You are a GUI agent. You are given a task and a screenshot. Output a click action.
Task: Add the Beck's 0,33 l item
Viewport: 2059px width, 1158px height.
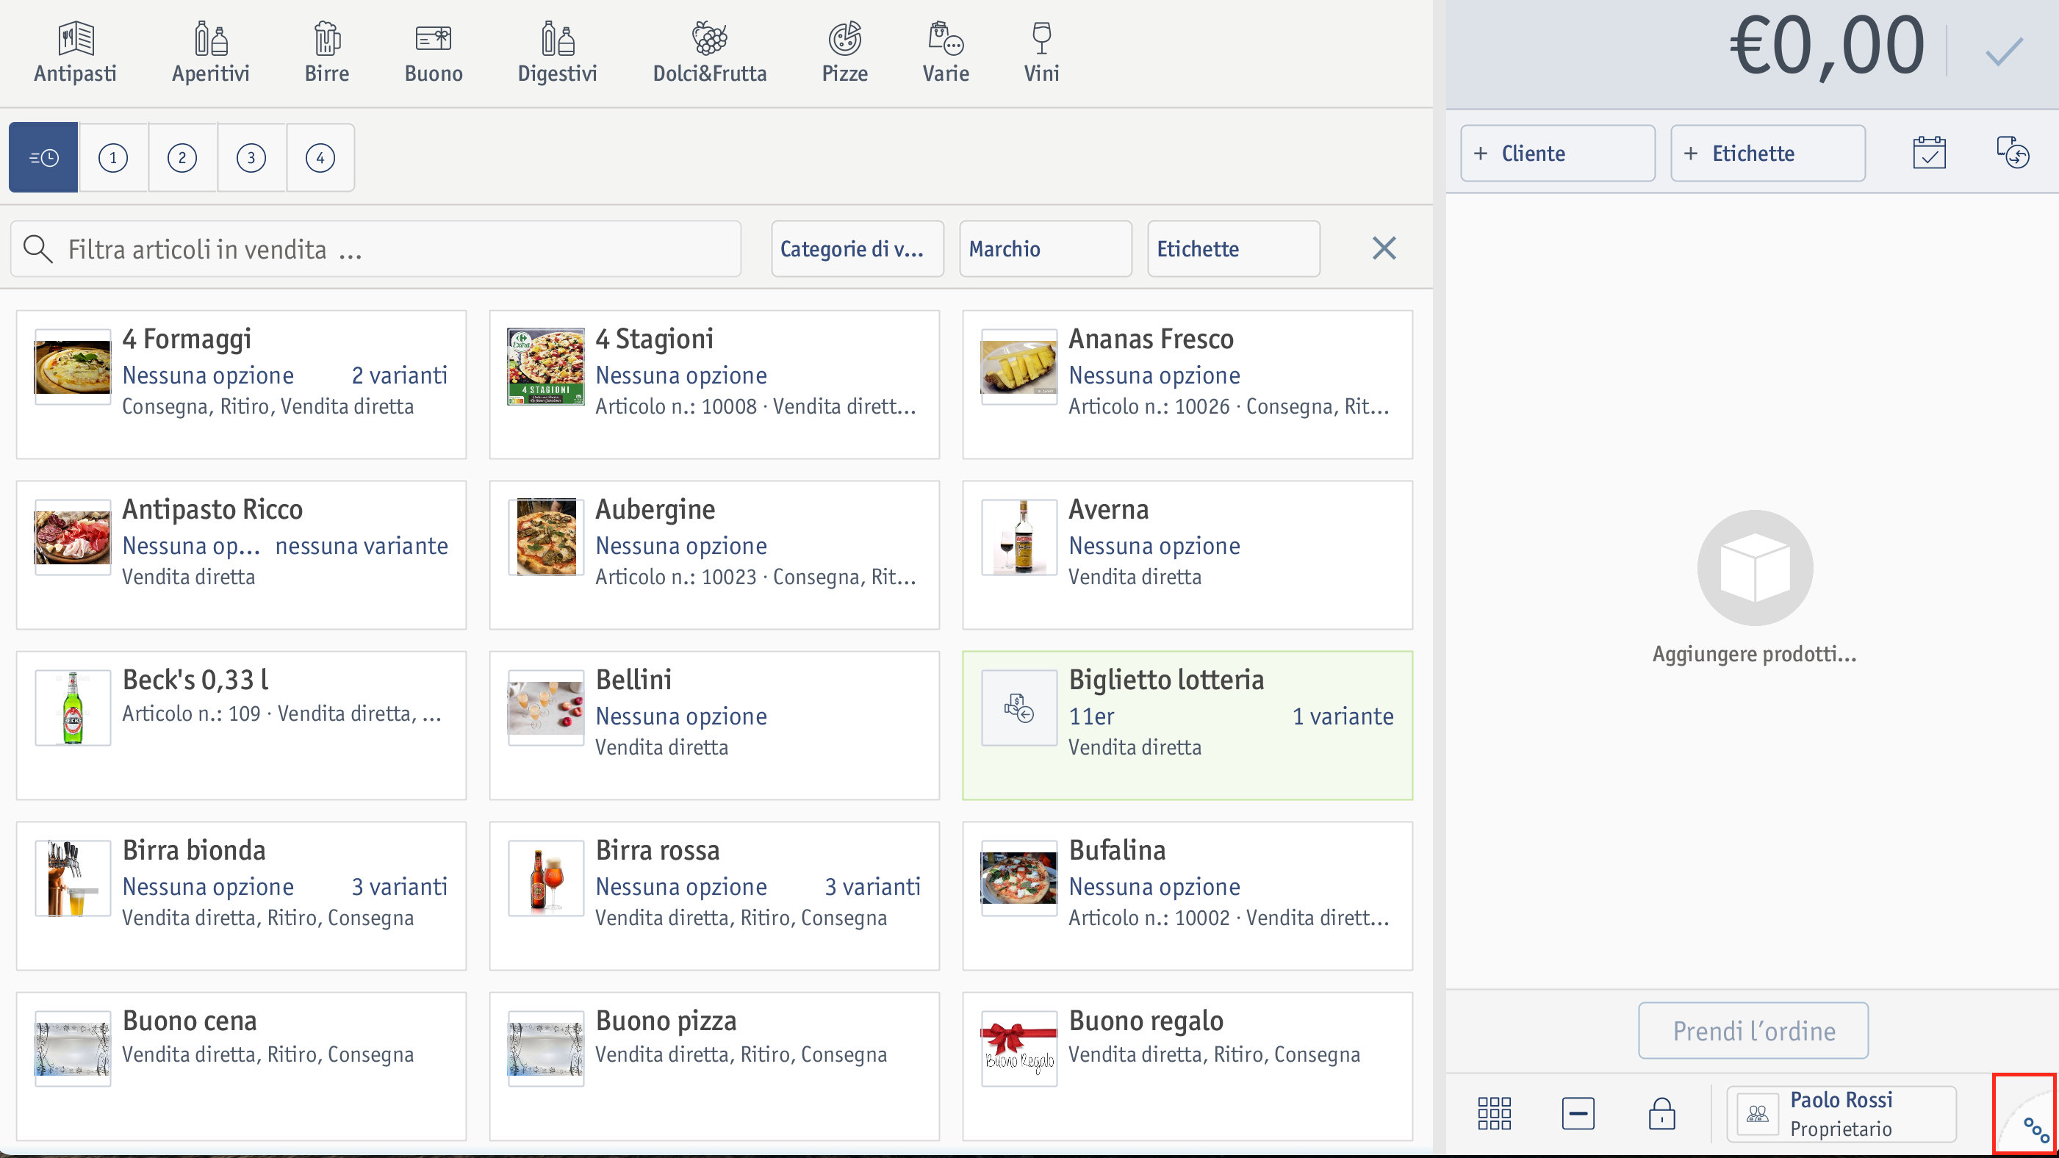[x=241, y=724]
